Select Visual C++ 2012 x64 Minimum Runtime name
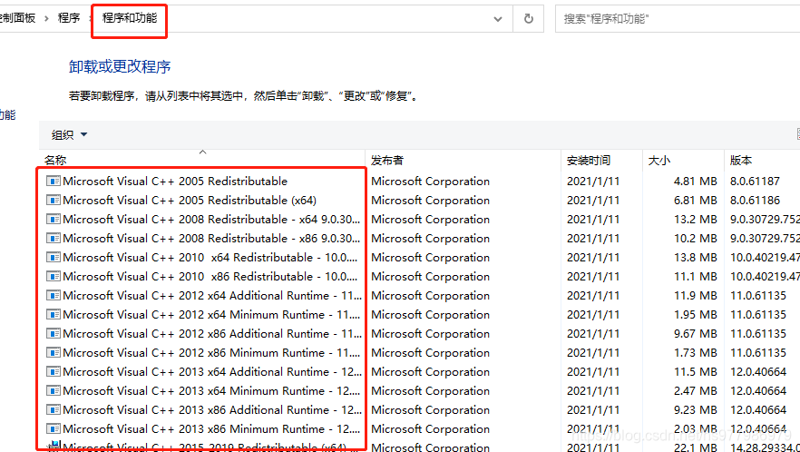 [x=211, y=315]
